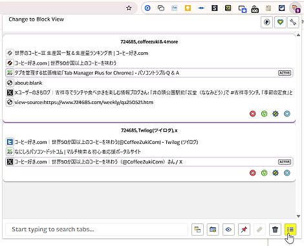Close the first window with red X
The image size is (304, 246).
click(253, 114)
